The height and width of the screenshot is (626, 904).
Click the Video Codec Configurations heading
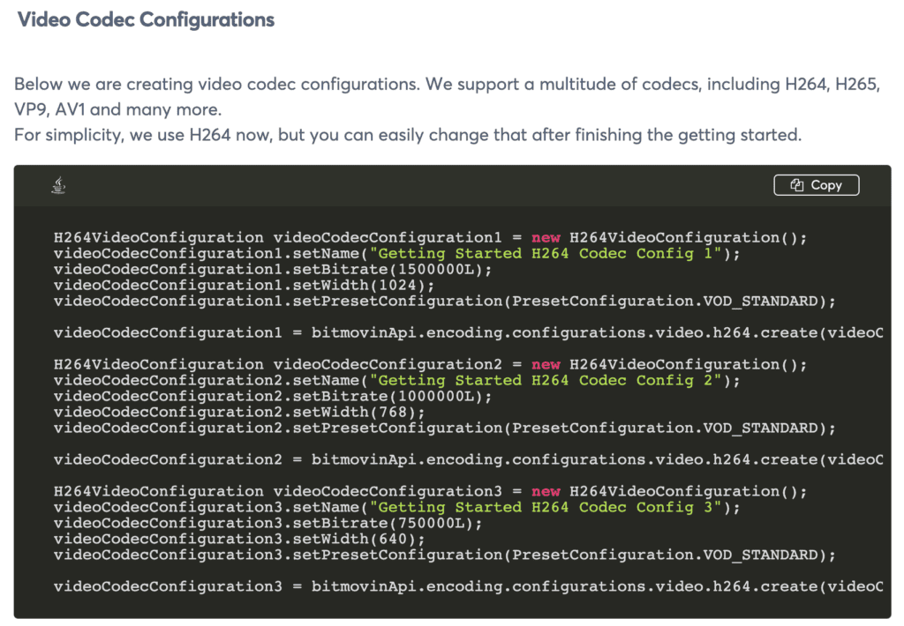[146, 19]
